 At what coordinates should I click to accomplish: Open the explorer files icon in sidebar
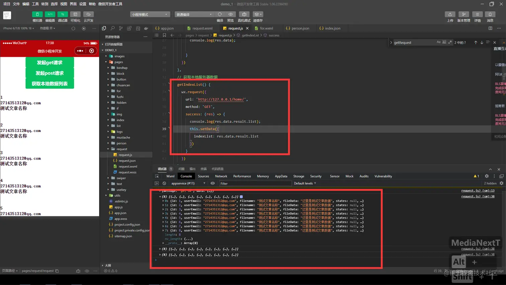click(104, 28)
